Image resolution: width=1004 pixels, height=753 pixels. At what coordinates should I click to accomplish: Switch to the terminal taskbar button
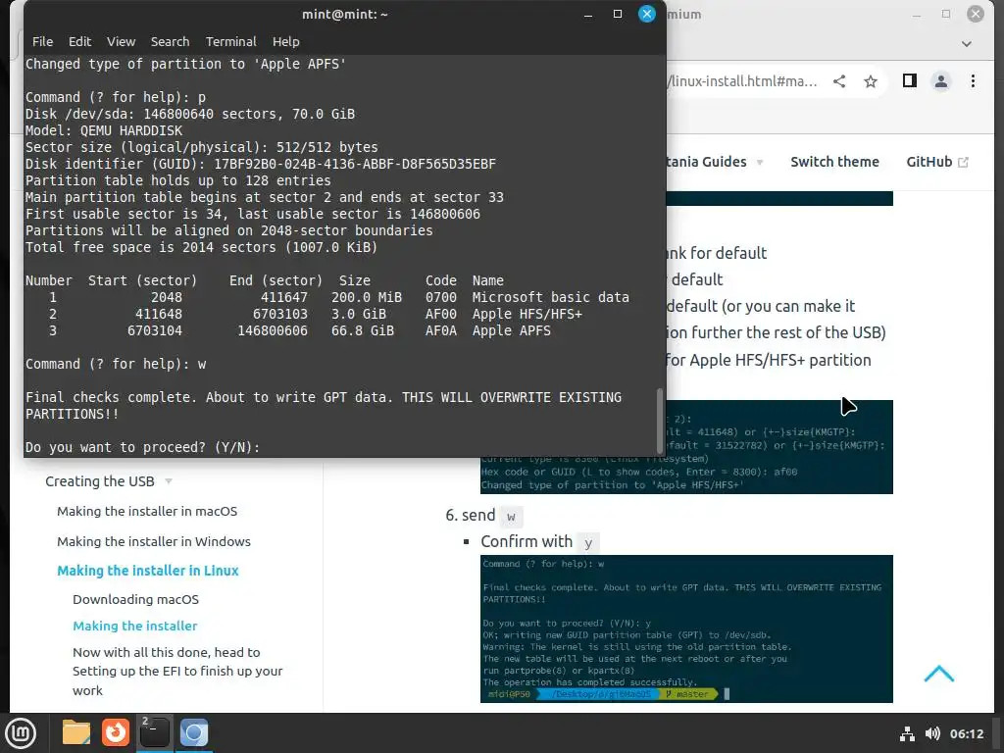pyautogui.click(x=154, y=732)
